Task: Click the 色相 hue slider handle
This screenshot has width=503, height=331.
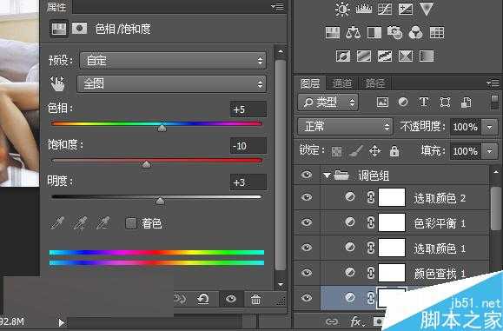Action: pyautogui.click(x=162, y=128)
